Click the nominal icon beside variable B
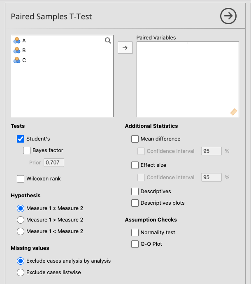The image size is (251, 284). pyautogui.click(x=17, y=50)
